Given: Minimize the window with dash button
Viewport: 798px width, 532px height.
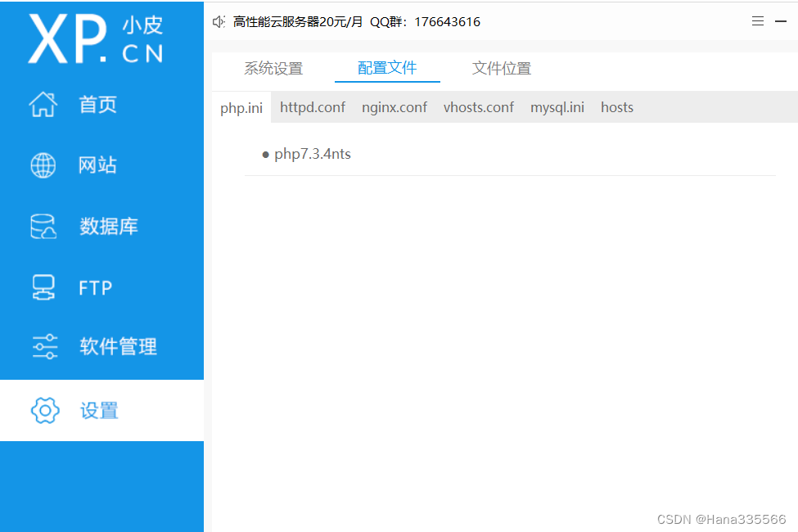Looking at the screenshot, I should (781, 21).
